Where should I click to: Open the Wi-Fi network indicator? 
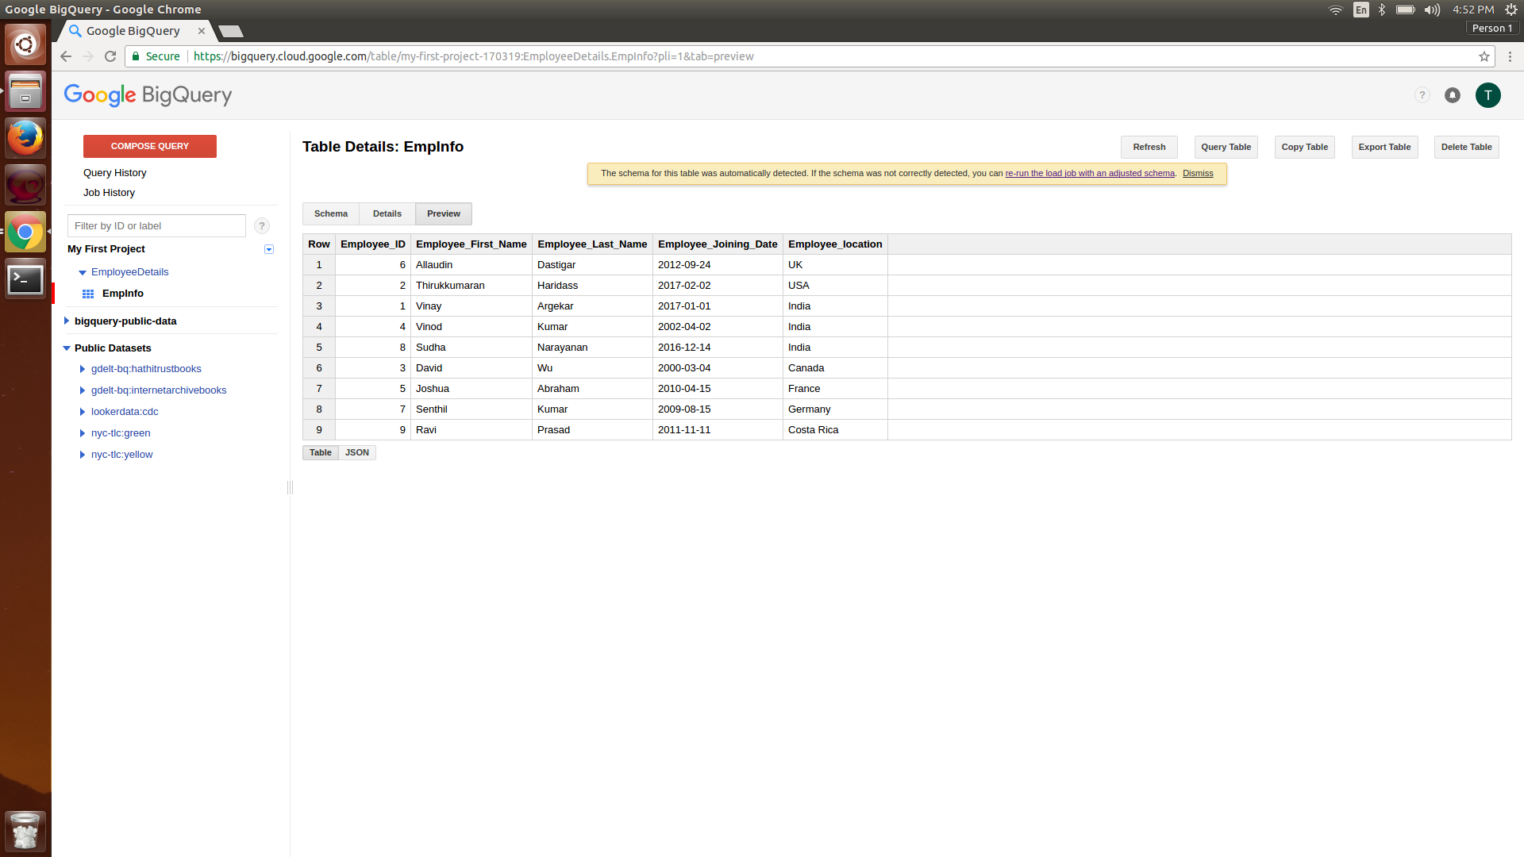point(1336,10)
